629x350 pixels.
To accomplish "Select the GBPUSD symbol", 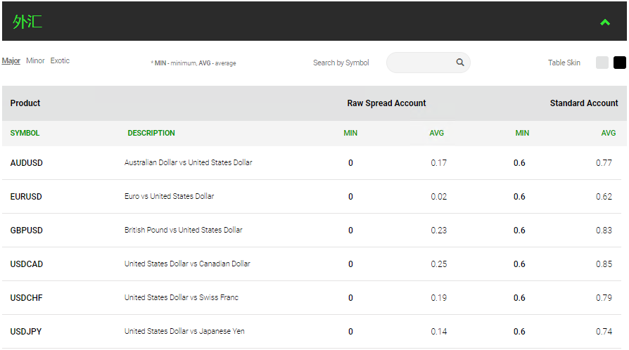I will [27, 230].
